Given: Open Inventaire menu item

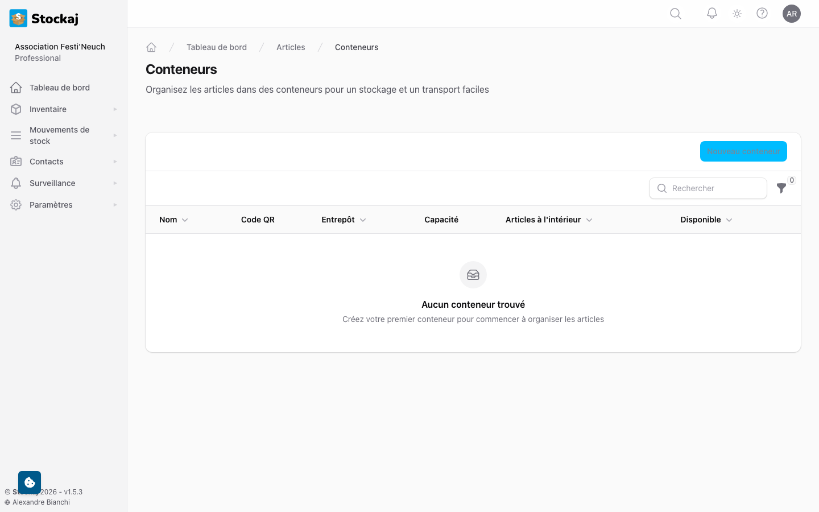Looking at the screenshot, I should pyautogui.click(x=63, y=109).
